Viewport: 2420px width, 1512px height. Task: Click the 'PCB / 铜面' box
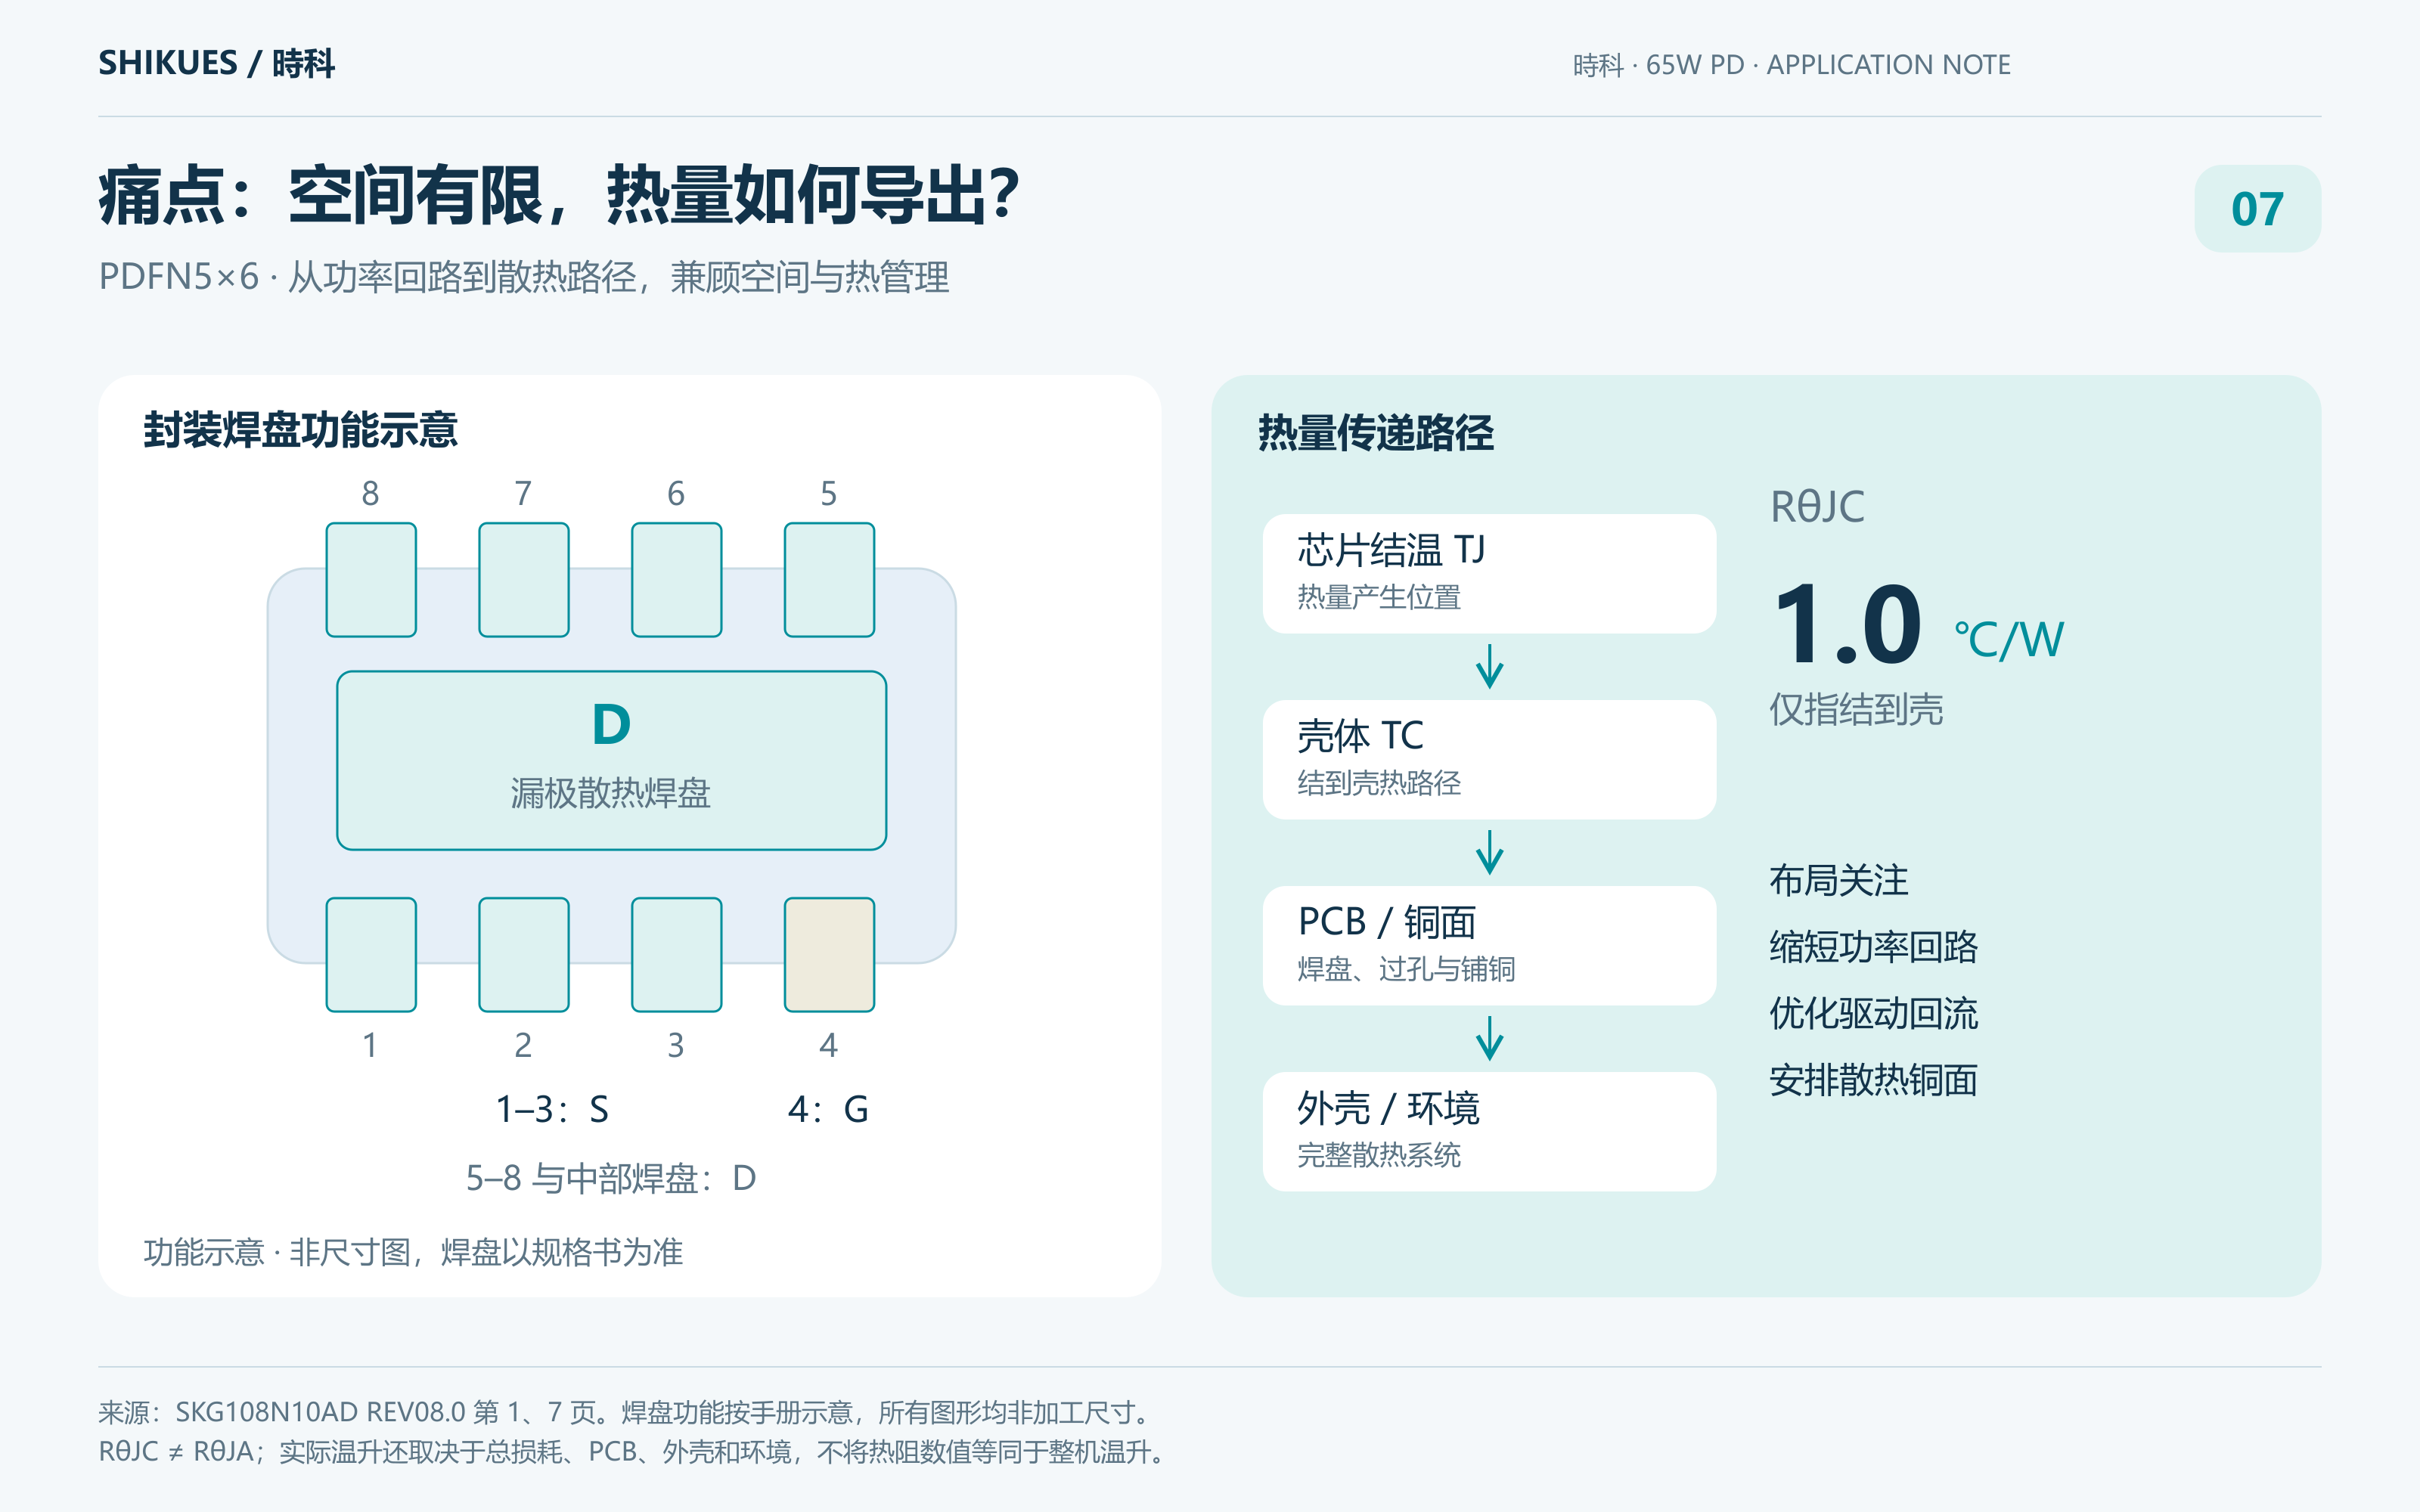click(x=1489, y=946)
